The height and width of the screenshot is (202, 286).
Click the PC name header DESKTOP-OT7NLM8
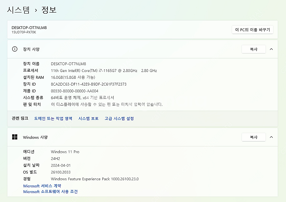pyautogui.click(x=29, y=28)
